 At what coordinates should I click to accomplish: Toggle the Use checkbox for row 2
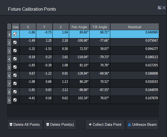[x=15, y=42]
